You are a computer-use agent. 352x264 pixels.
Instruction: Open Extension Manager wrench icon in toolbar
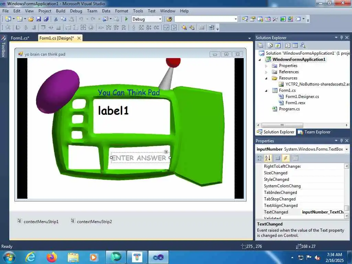coord(275,19)
